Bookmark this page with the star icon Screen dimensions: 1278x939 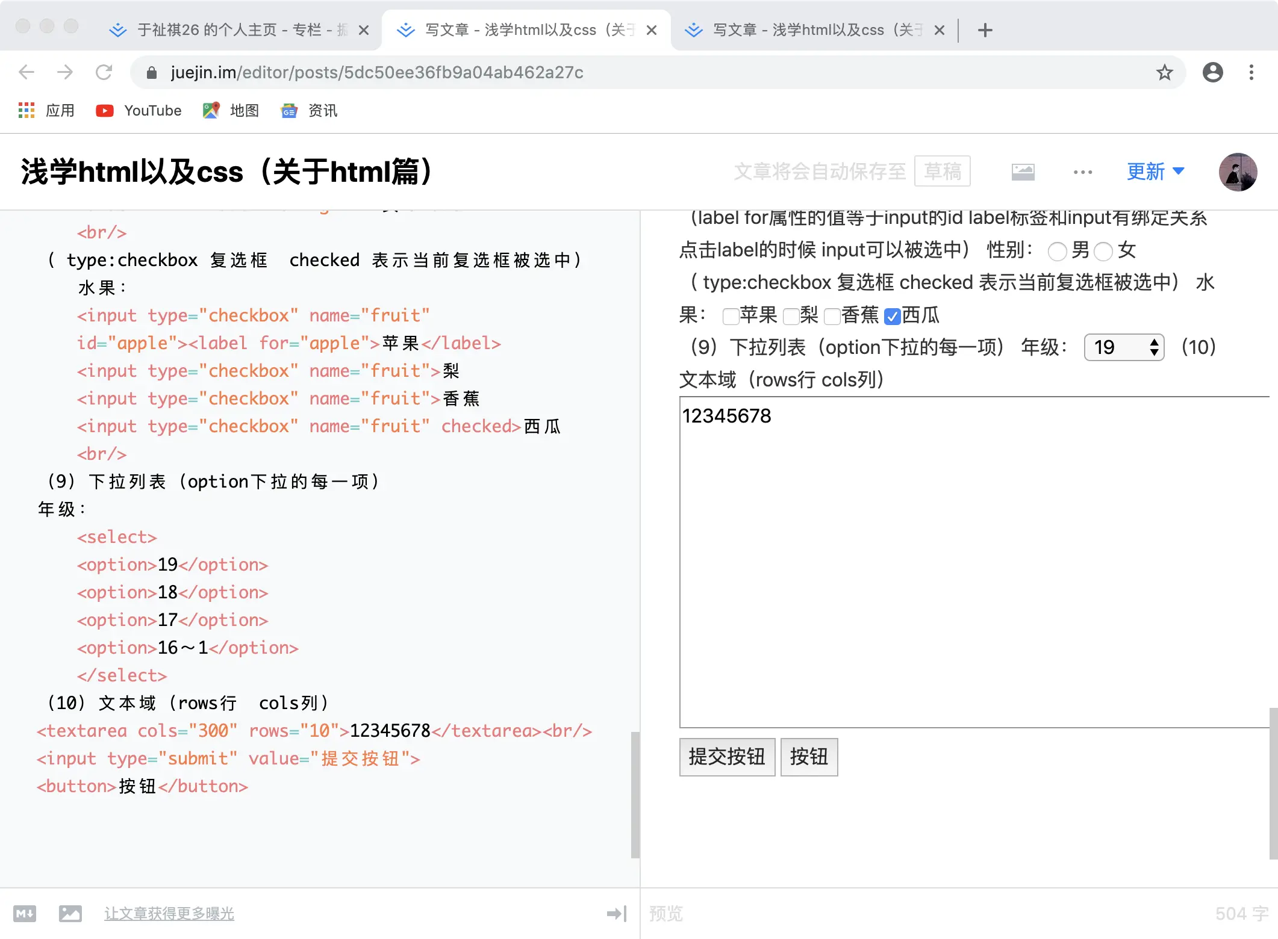click(1164, 73)
